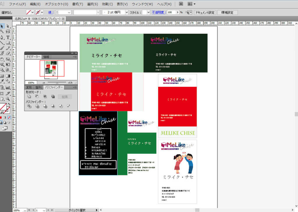
Task: Select the Line Segment tool
Action: point(2,43)
